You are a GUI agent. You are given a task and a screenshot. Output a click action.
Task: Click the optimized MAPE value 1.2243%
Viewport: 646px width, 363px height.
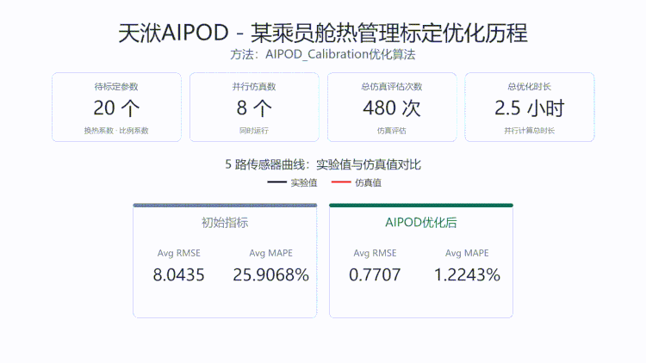point(467,275)
